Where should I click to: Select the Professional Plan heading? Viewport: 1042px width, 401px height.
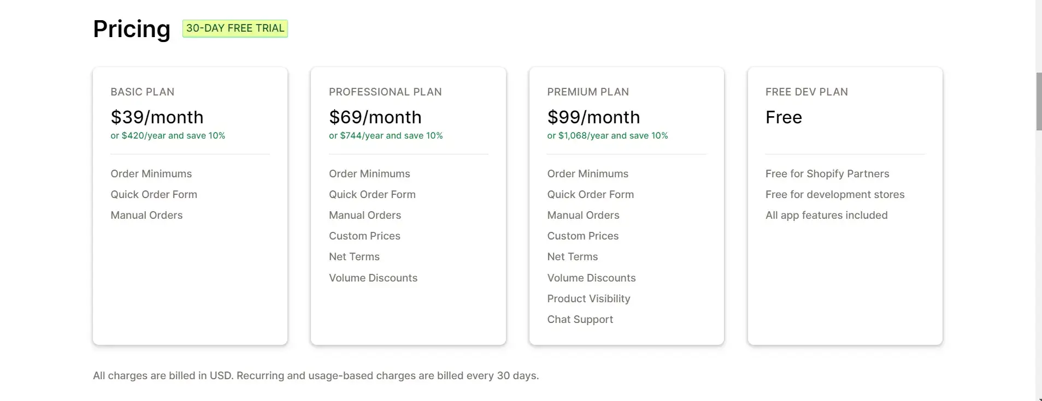click(385, 92)
